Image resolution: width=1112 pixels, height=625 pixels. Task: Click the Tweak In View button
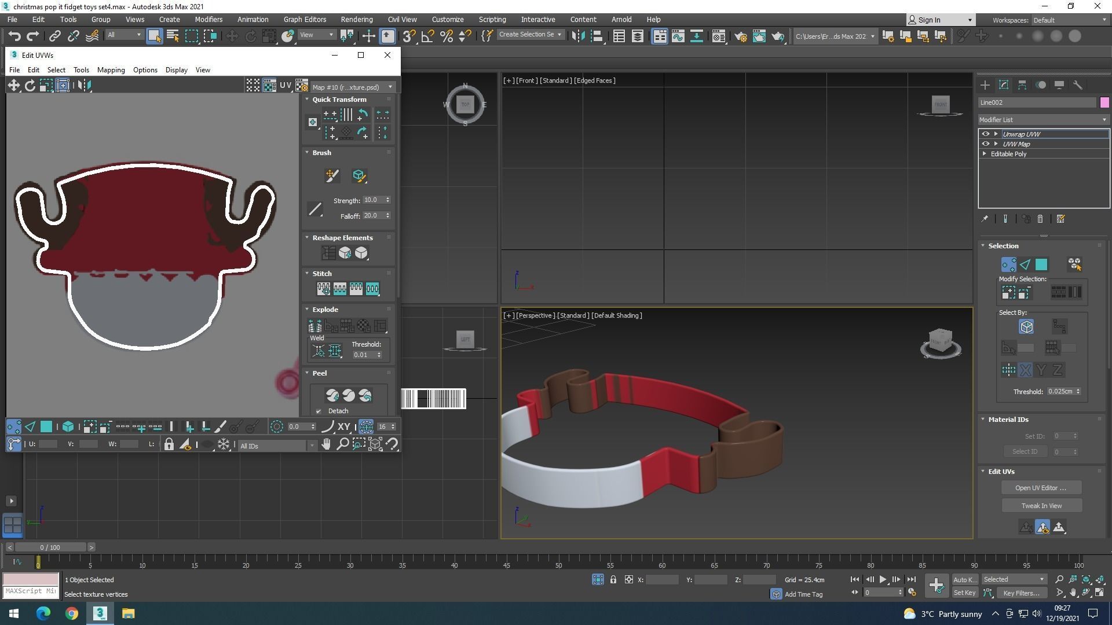tap(1041, 506)
